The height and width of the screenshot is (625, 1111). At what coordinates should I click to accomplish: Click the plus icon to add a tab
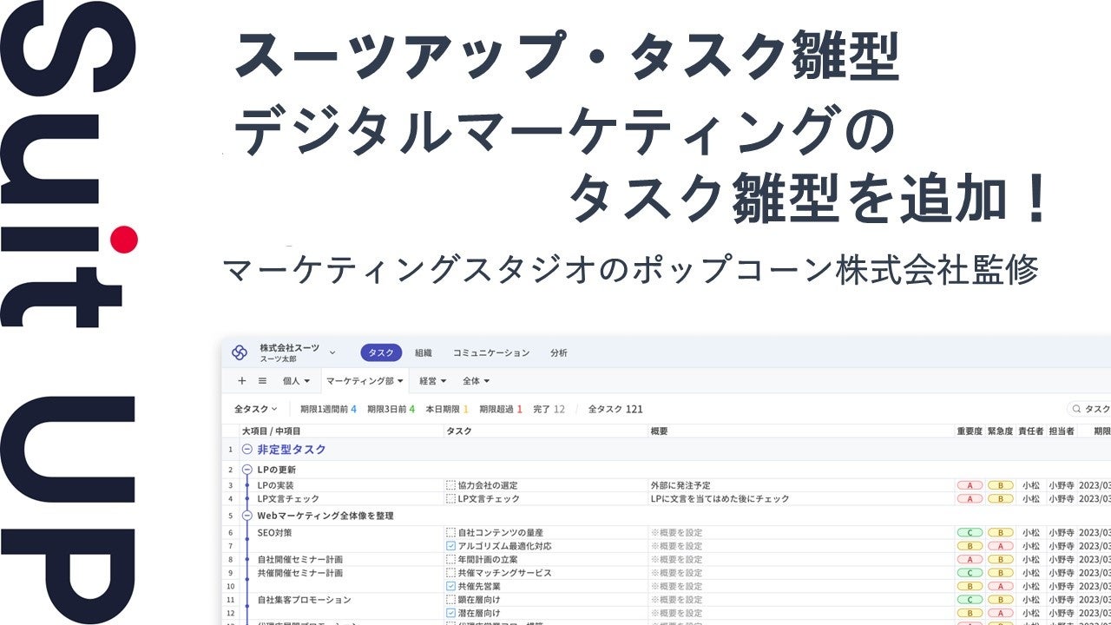click(x=242, y=380)
